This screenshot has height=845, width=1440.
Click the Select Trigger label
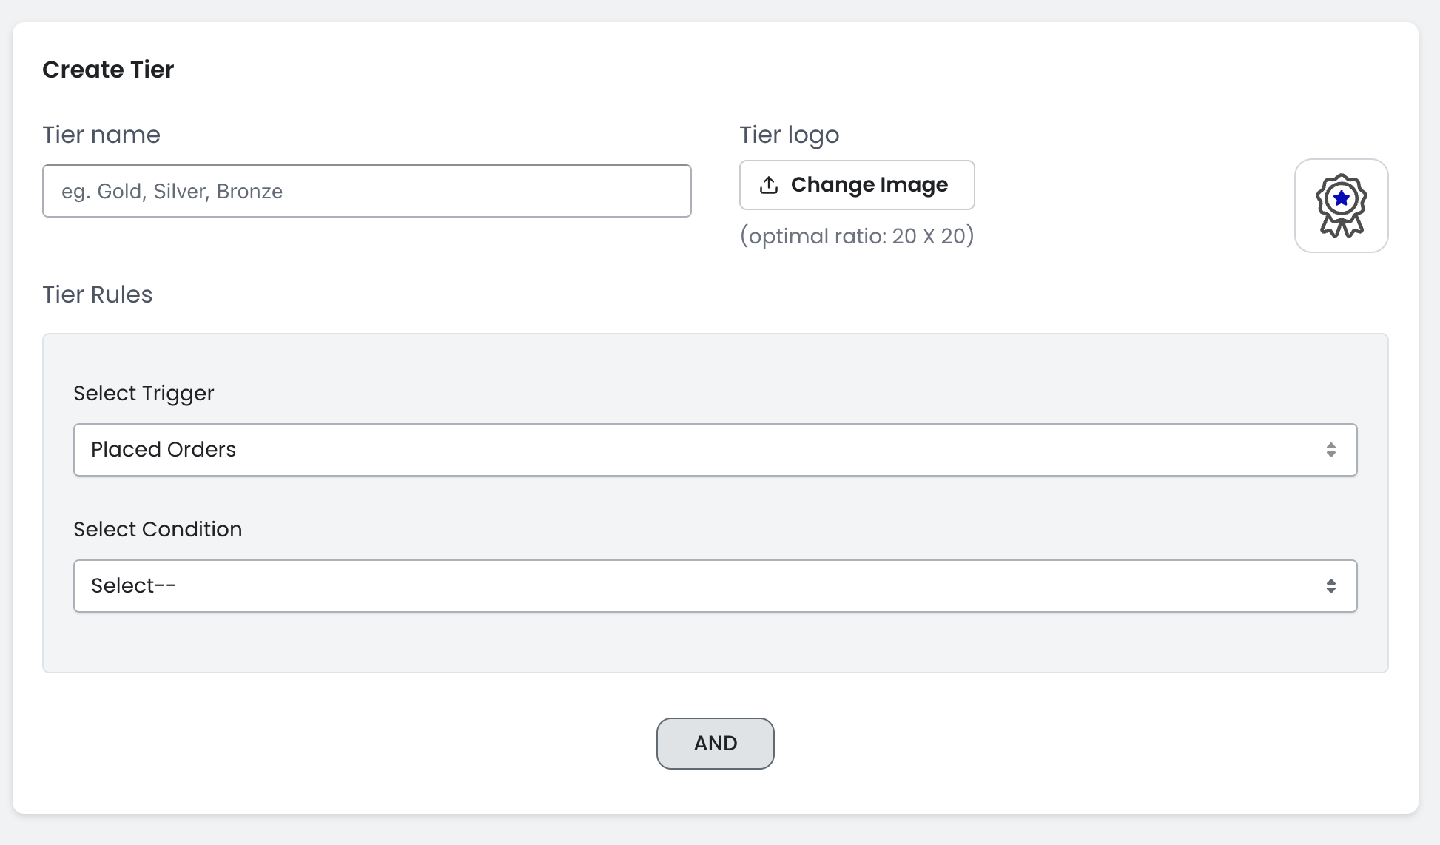(x=144, y=393)
